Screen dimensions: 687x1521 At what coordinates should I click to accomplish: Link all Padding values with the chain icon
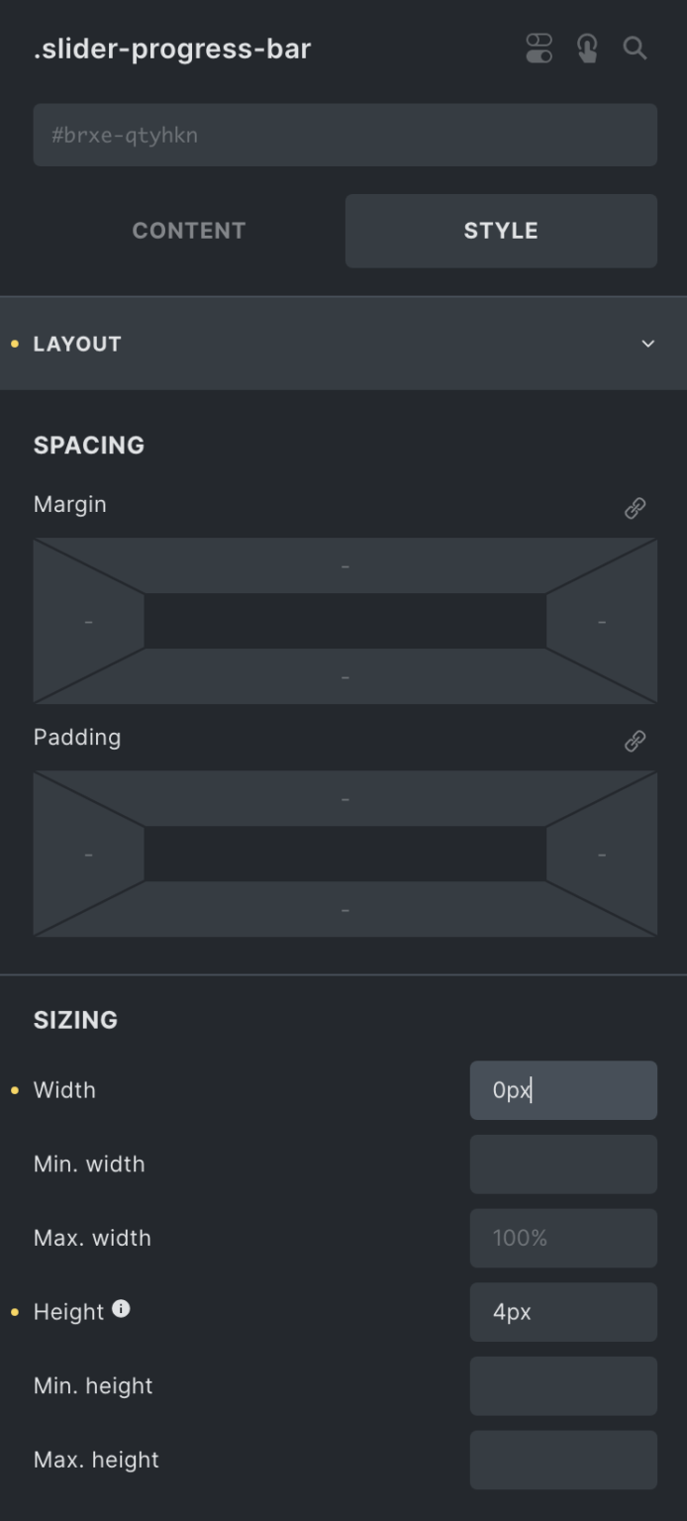pos(635,740)
